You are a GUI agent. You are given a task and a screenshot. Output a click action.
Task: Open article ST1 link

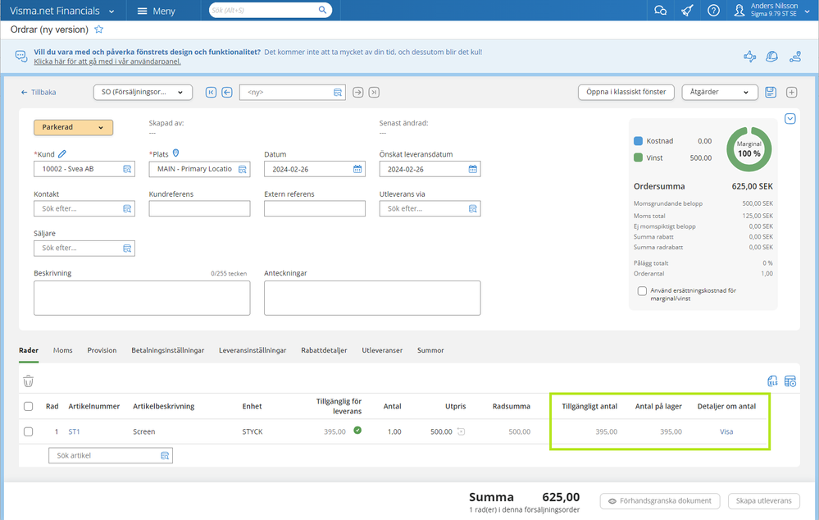pos(74,431)
